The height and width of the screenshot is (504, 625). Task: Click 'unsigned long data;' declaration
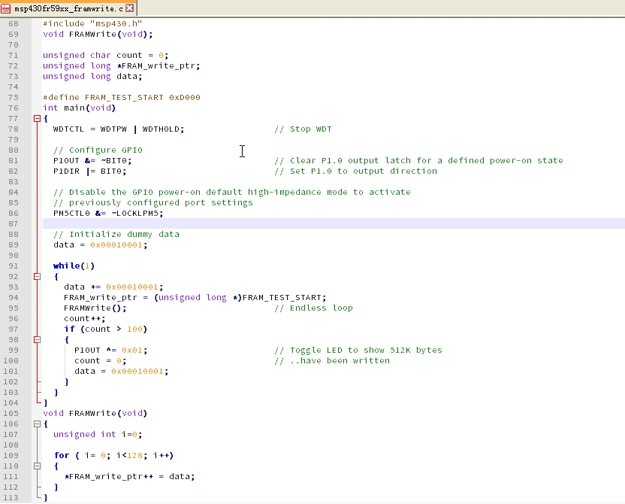(x=92, y=77)
